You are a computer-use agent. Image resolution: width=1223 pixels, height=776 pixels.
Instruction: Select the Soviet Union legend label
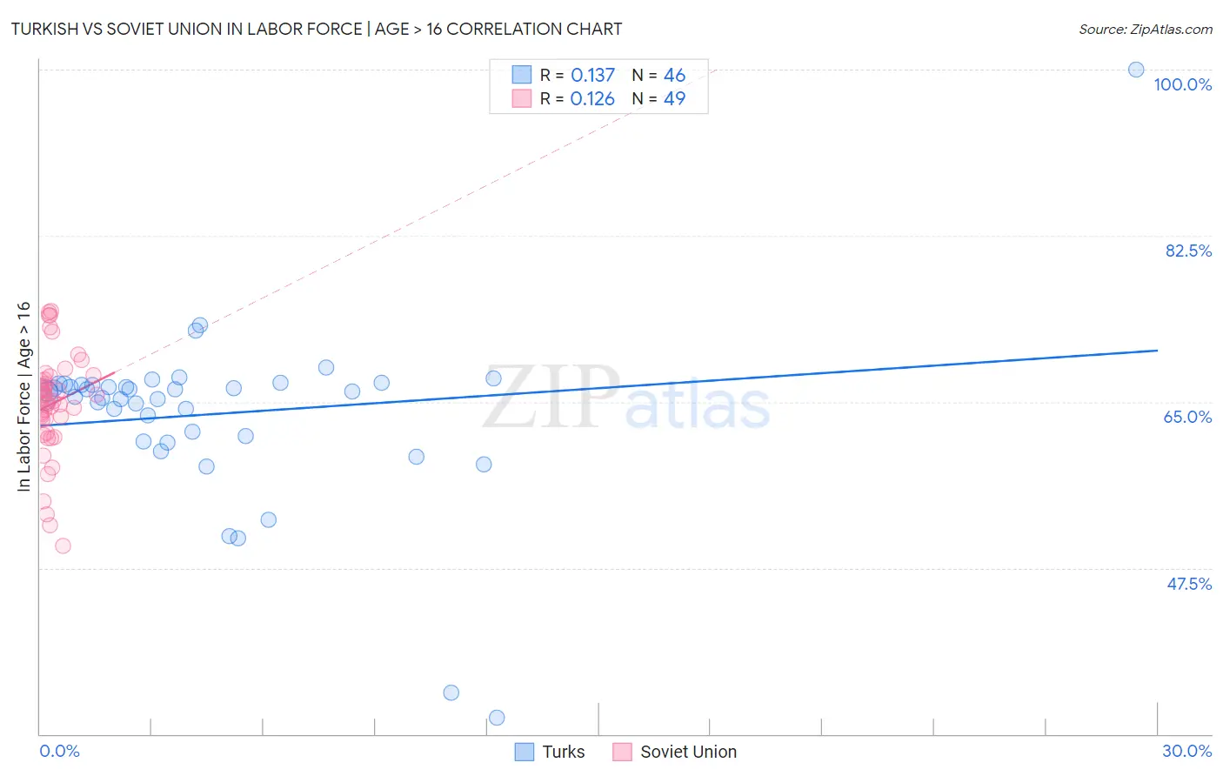coord(688,752)
